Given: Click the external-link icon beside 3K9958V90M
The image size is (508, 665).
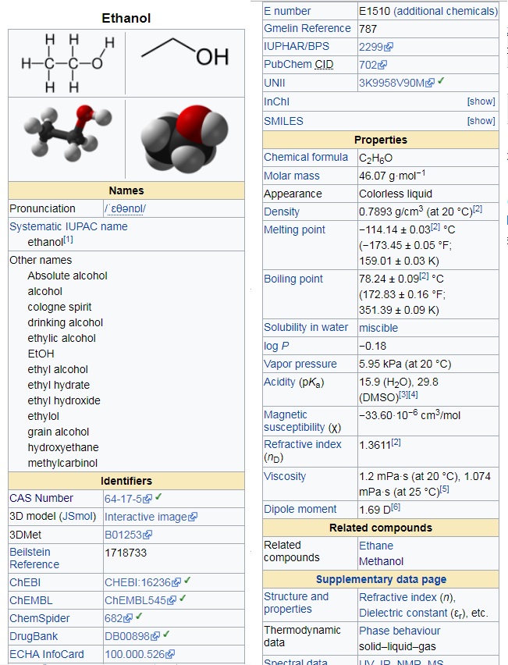Looking at the screenshot, I should [429, 83].
